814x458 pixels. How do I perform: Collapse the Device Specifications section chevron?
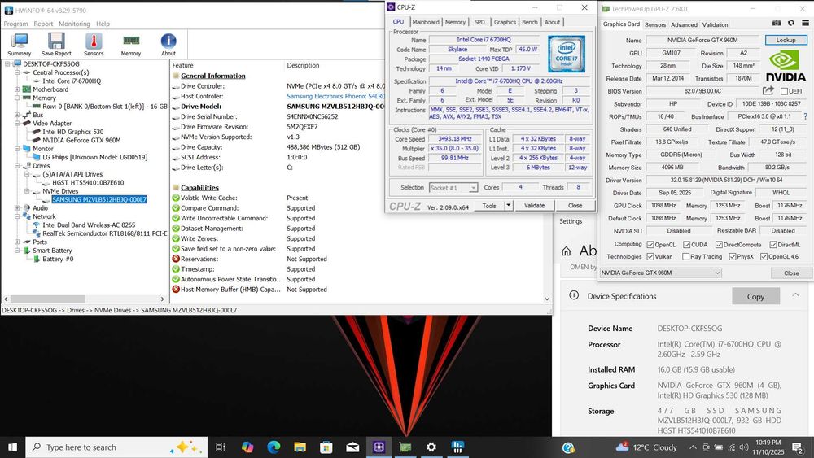(795, 295)
